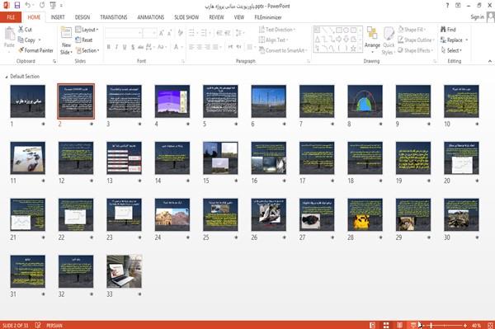Click the Arrange button in Drawing group
The image size is (495, 329).
(x=372, y=40)
